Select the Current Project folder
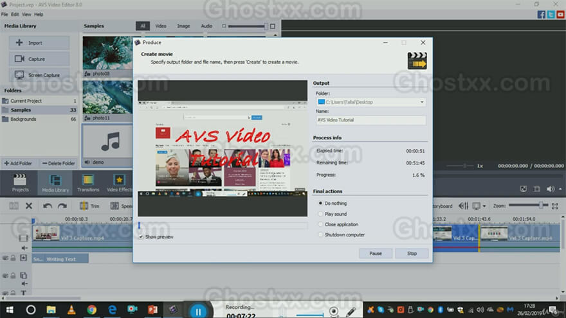566x318 pixels. pos(39,101)
